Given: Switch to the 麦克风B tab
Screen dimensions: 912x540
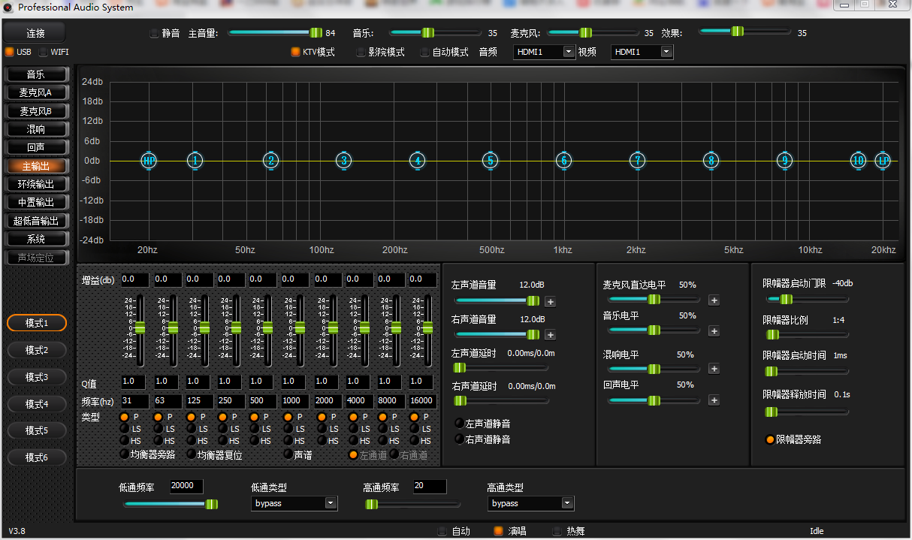Looking at the screenshot, I should click(x=36, y=111).
